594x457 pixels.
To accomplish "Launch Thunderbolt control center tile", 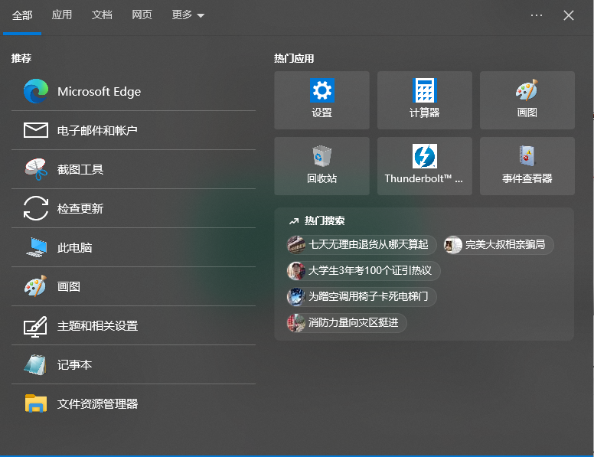I will click(424, 166).
